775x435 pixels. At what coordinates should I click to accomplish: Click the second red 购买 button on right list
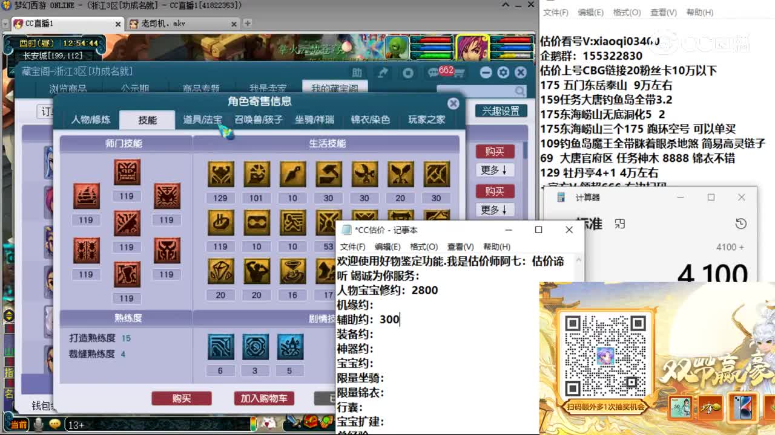pyautogui.click(x=495, y=192)
